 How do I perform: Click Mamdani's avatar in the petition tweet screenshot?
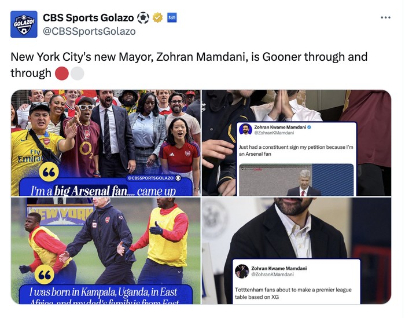pyautogui.click(x=245, y=129)
